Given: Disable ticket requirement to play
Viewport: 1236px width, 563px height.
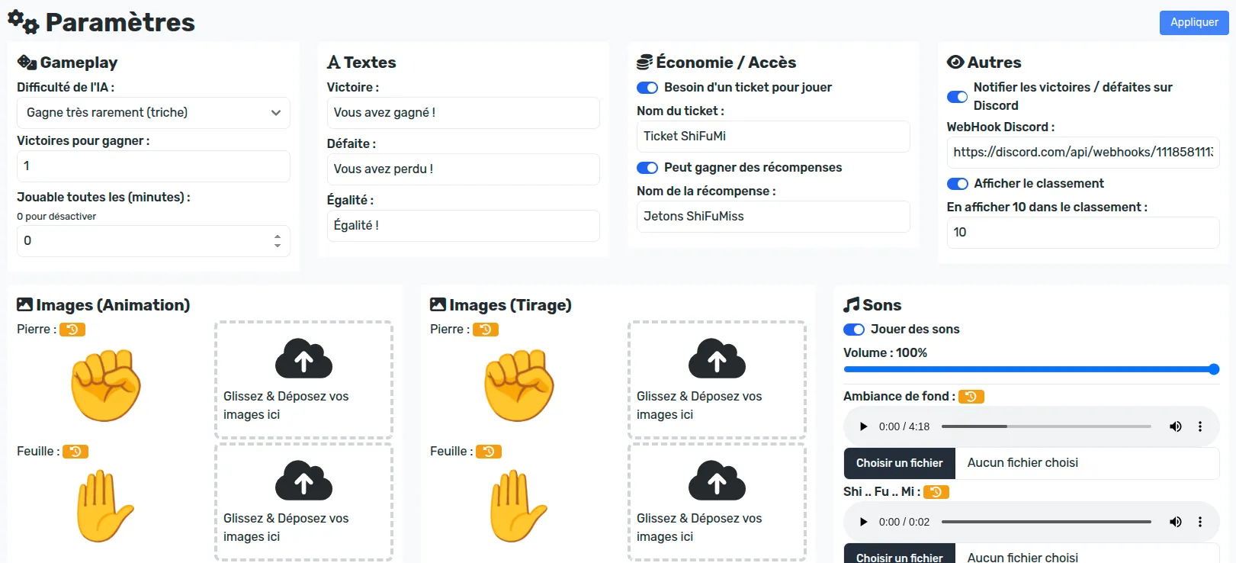Looking at the screenshot, I should [647, 88].
